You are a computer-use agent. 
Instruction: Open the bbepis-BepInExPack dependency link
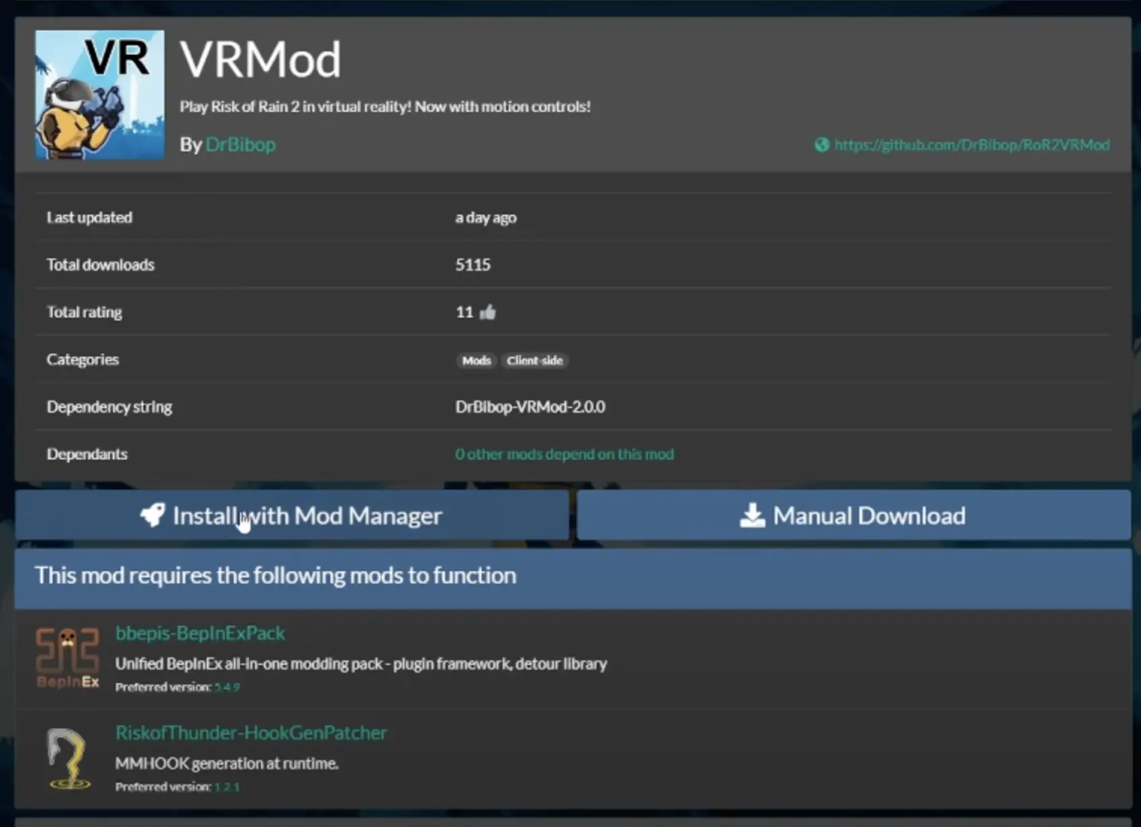[x=200, y=633]
